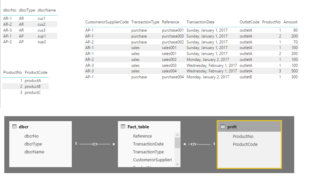Select the date in sales004 row

pyautogui.click(x=212, y=71)
